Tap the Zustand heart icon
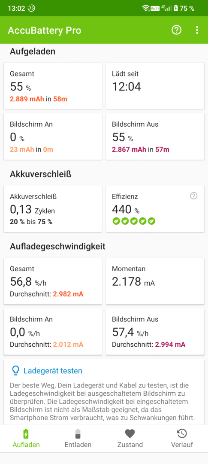This screenshot has width=208, height=464. click(130, 434)
